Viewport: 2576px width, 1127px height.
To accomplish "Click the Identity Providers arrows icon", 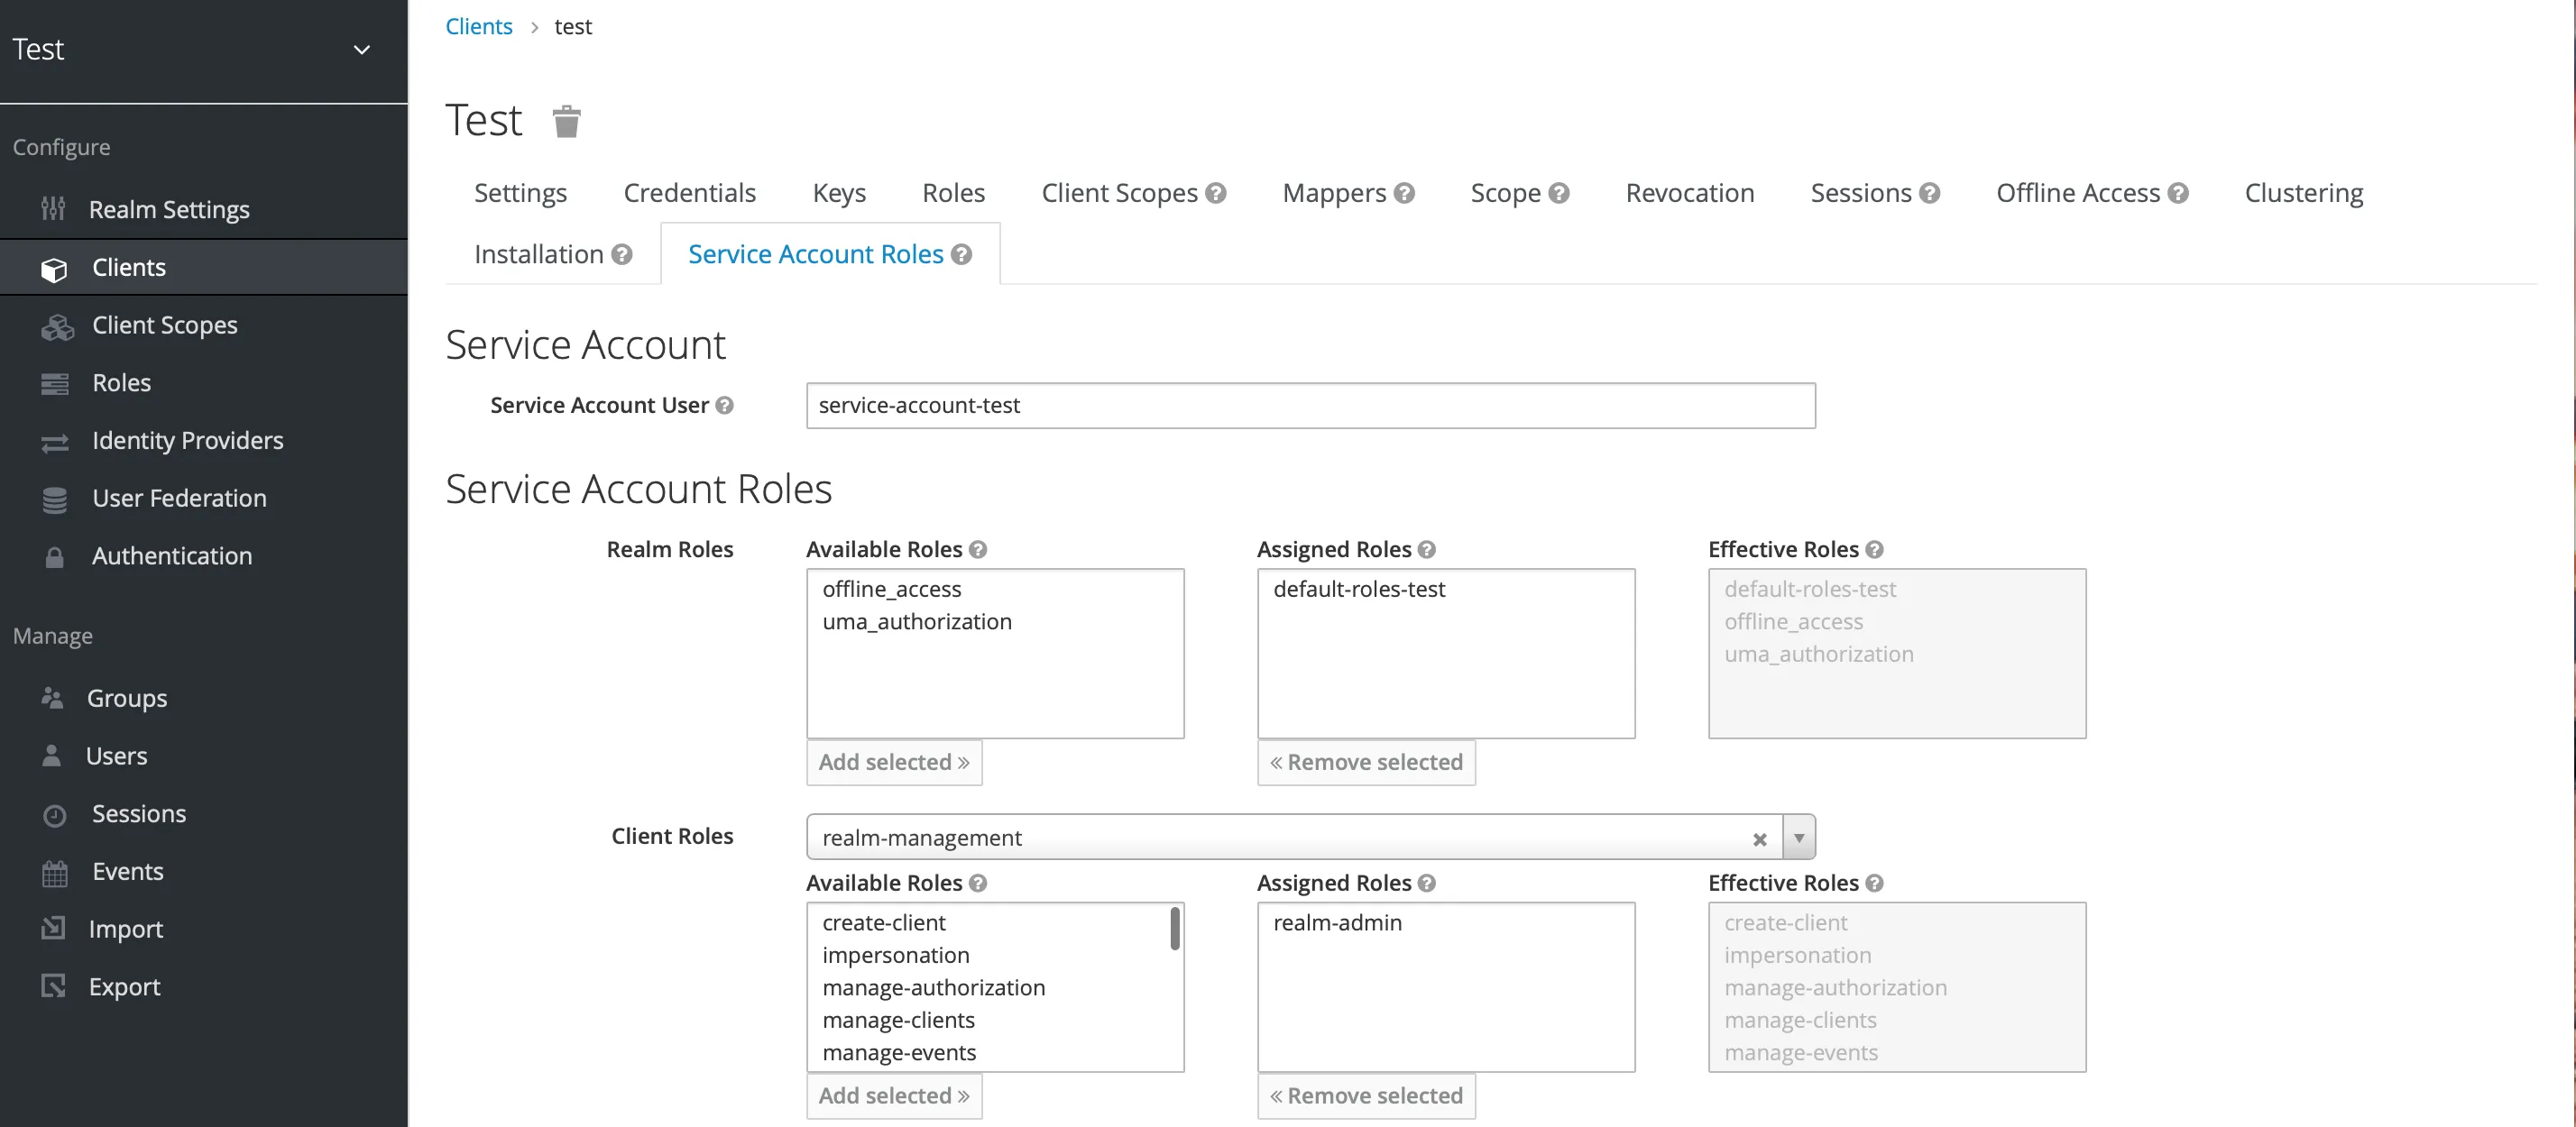I will [55, 442].
